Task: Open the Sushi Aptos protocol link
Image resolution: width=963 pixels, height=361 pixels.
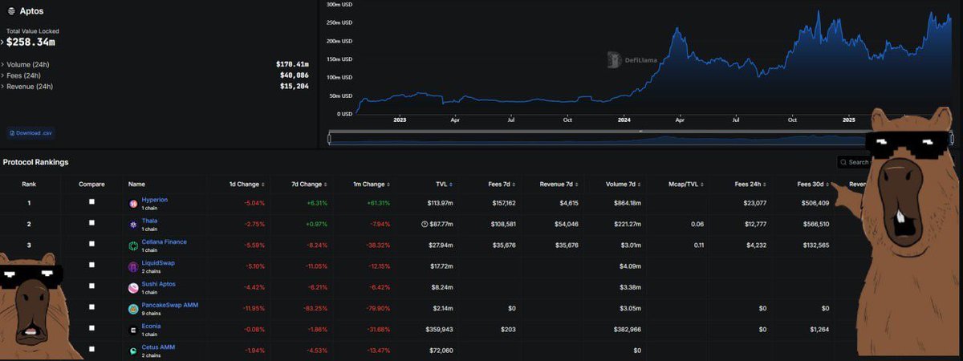Action: click(158, 284)
